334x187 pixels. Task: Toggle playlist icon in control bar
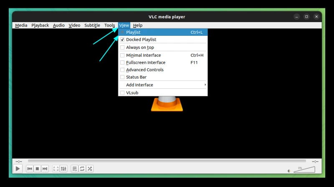[75, 169]
